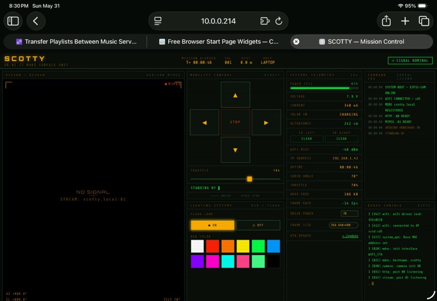The width and height of the screenshot is (437, 301).
Task: Click the mission elapsed T+ 00:00:46 value
Action: 199,63
